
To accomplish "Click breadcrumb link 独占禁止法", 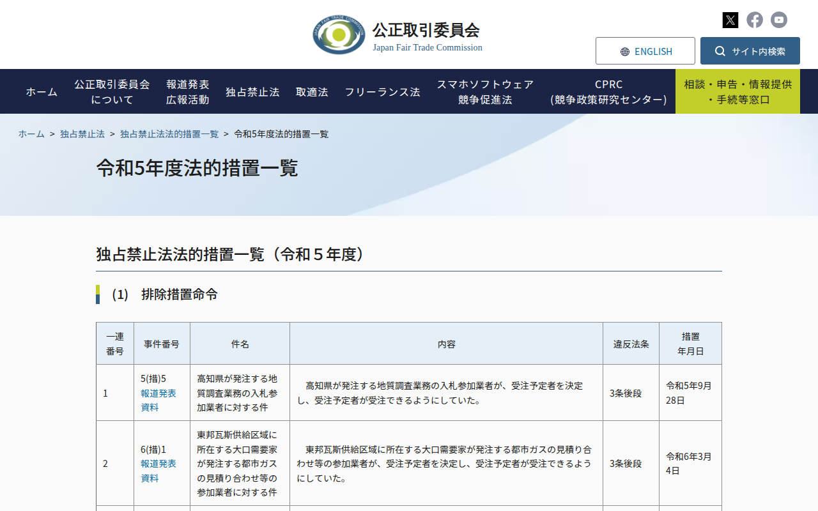I will click(x=82, y=133).
